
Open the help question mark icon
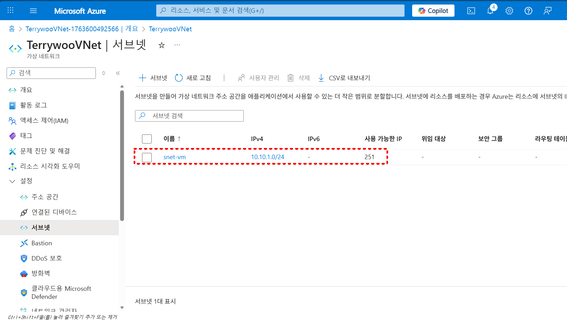528,11
